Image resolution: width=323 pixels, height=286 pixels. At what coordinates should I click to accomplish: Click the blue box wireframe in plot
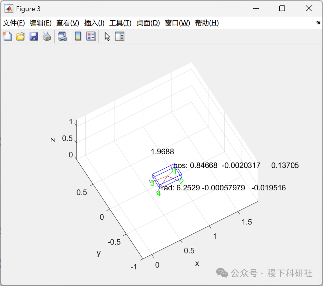pos(167,176)
